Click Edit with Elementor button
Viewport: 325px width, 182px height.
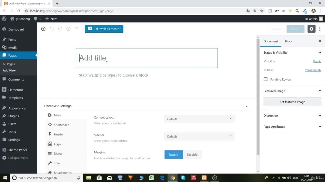click(x=104, y=29)
